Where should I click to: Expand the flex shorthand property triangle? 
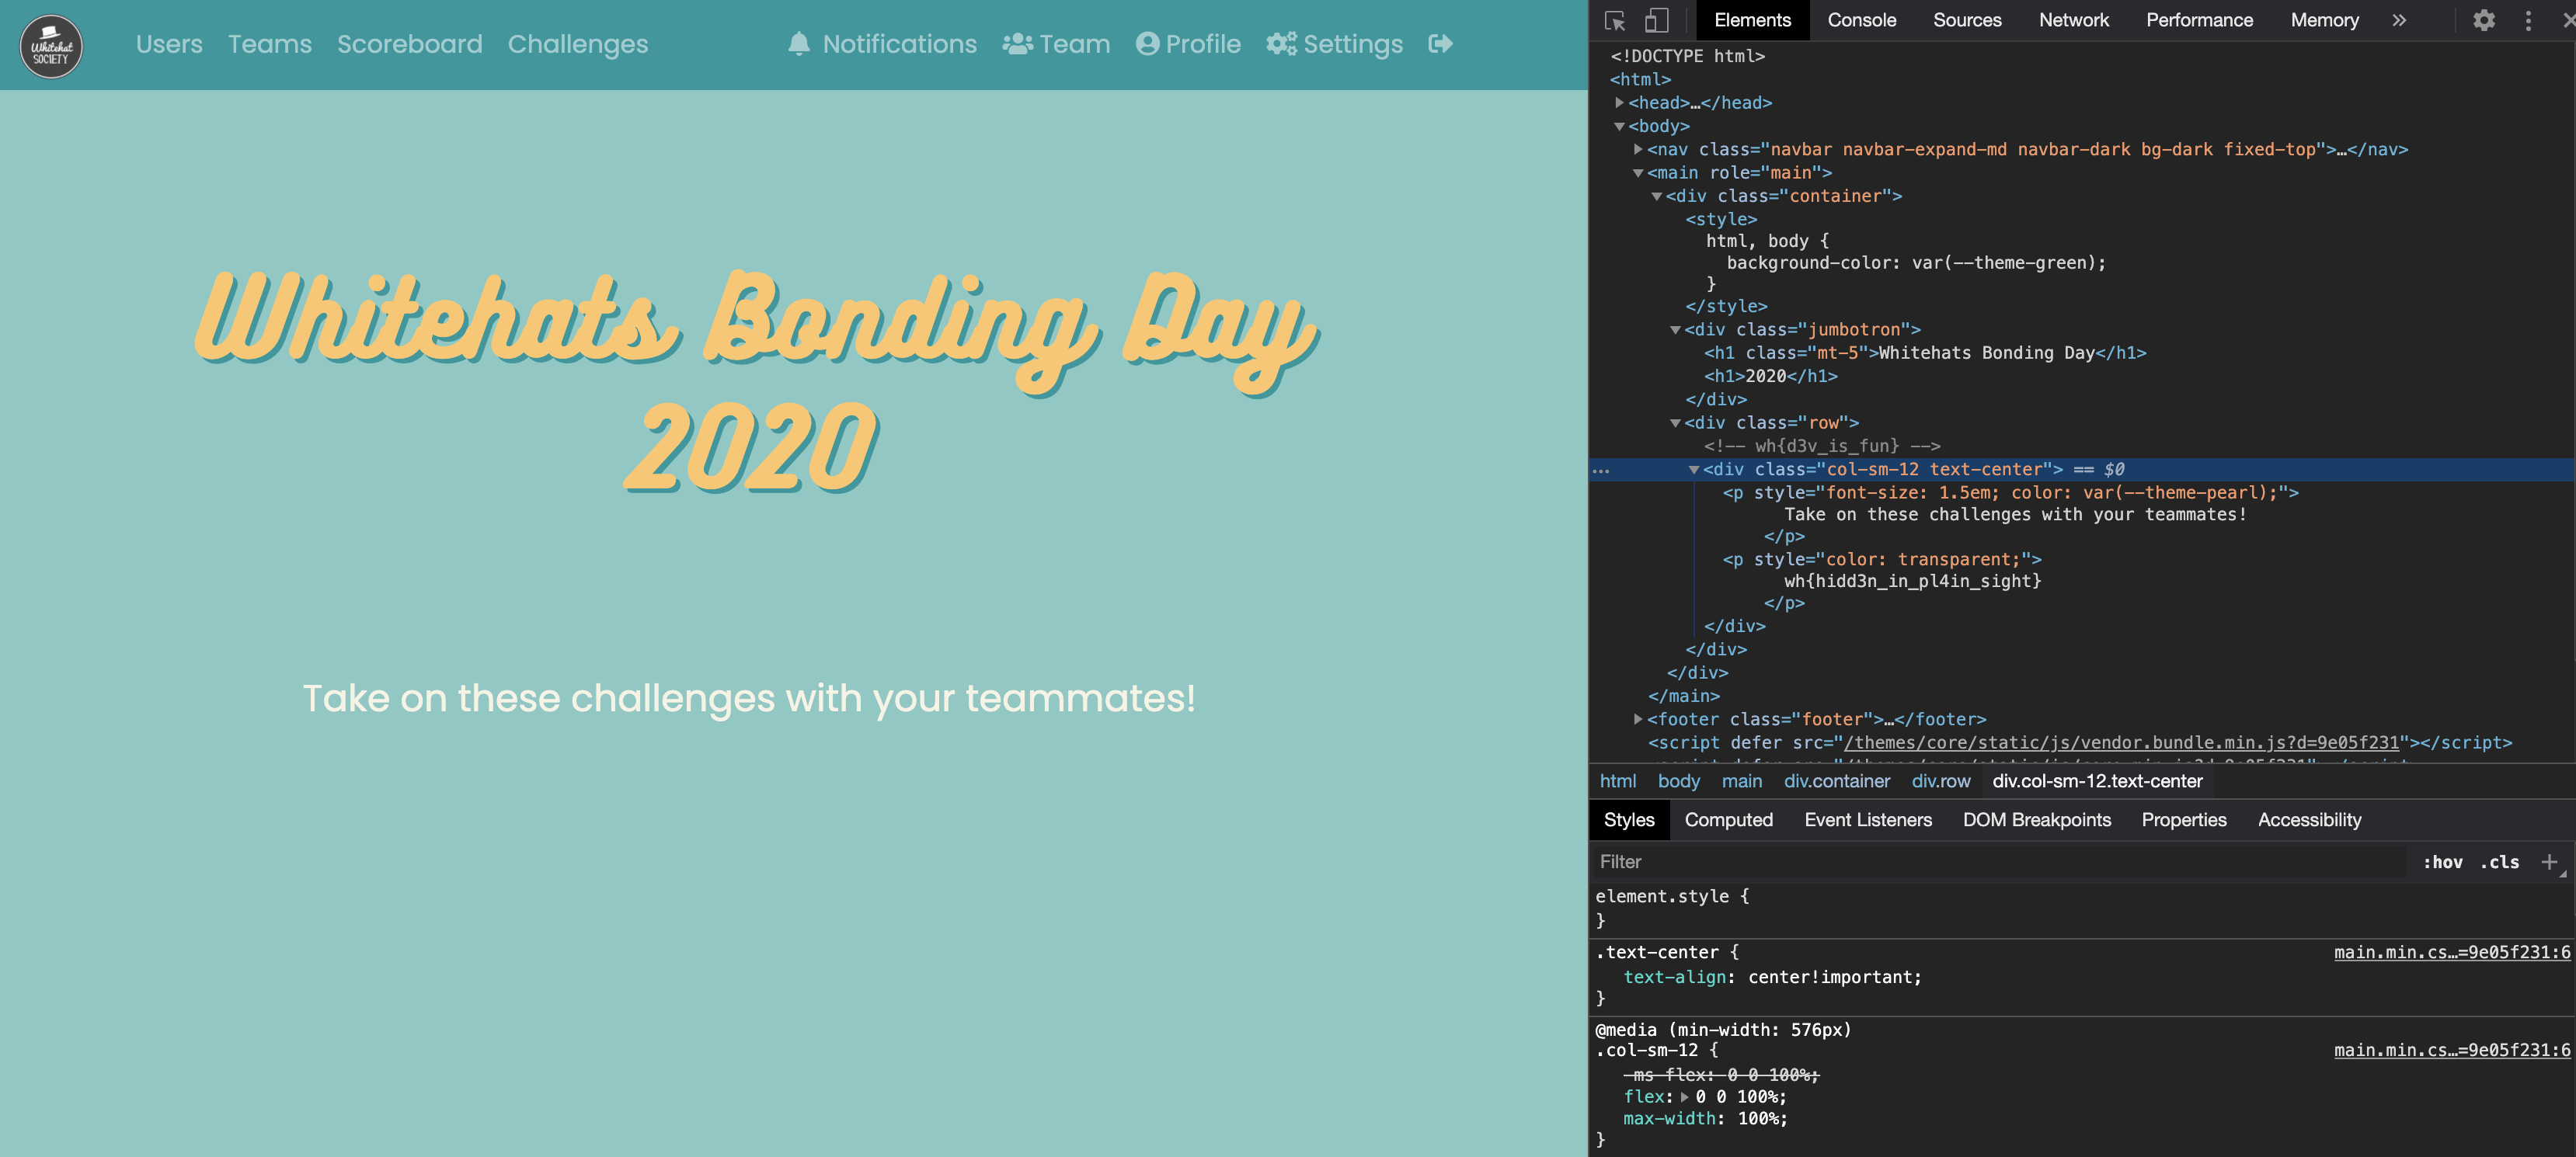click(1684, 1097)
